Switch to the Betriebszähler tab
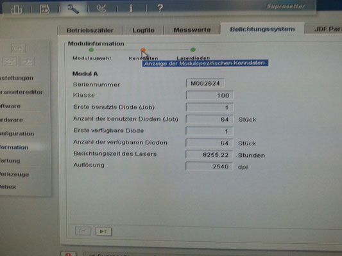The width and height of the screenshot is (342, 256). coord(90,30)
